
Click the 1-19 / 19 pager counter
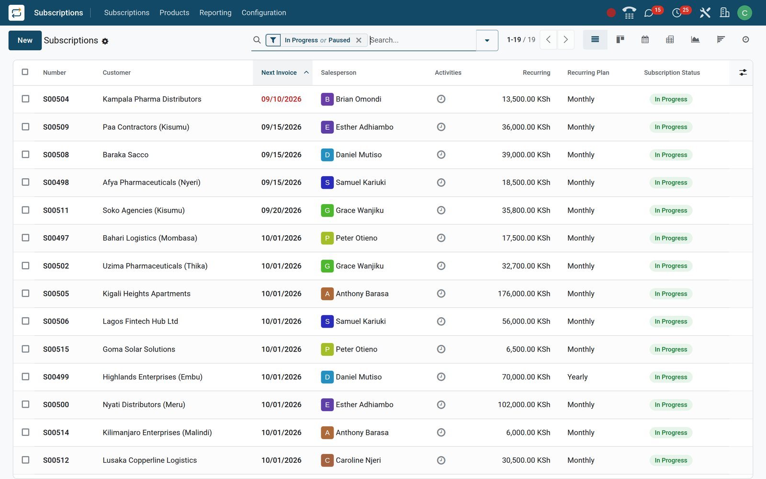coord(521,40)
